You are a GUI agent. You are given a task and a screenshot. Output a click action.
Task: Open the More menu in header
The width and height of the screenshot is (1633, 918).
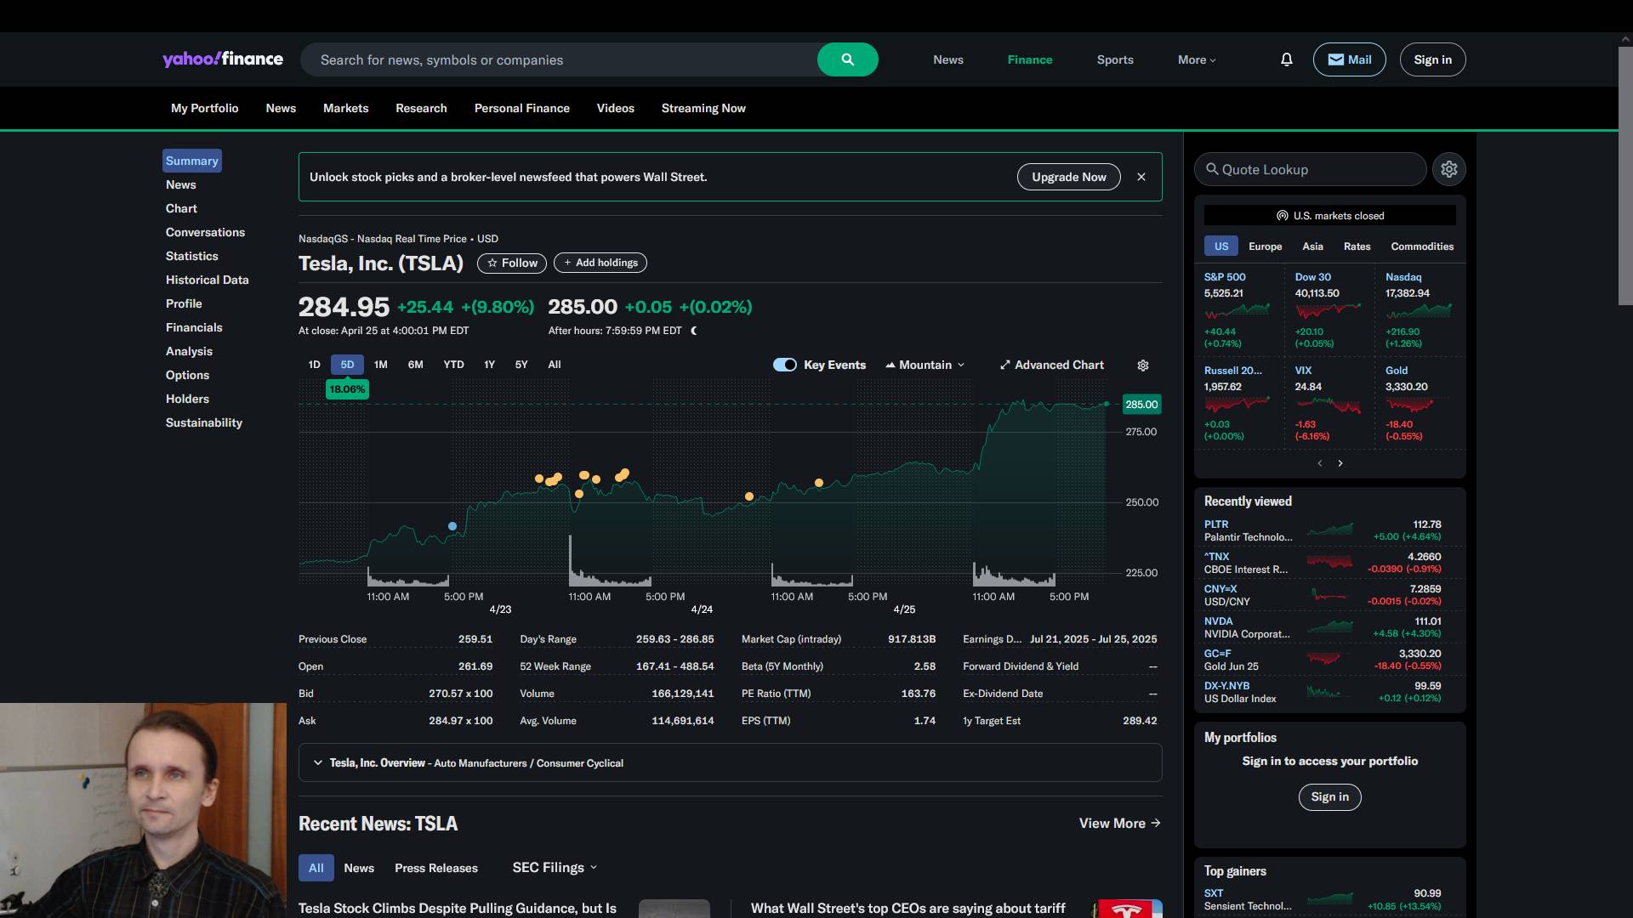tap(1197, 59)
